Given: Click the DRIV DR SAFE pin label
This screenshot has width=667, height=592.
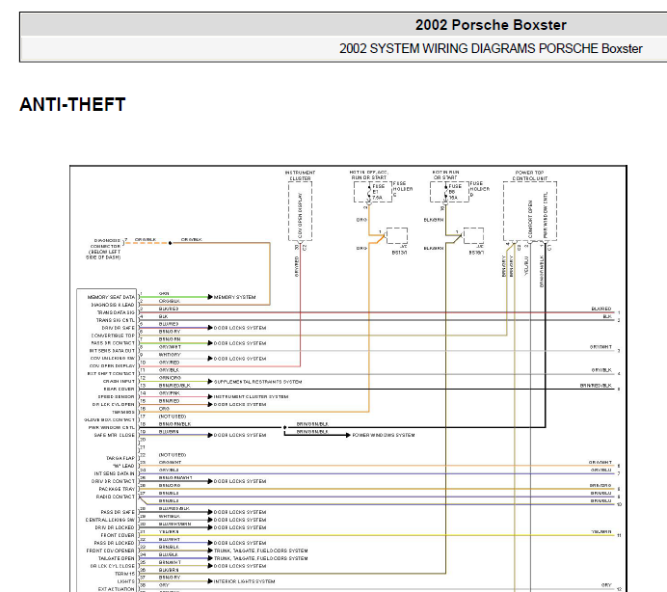Looking at the screenshot, I should (x=119, y=328).
